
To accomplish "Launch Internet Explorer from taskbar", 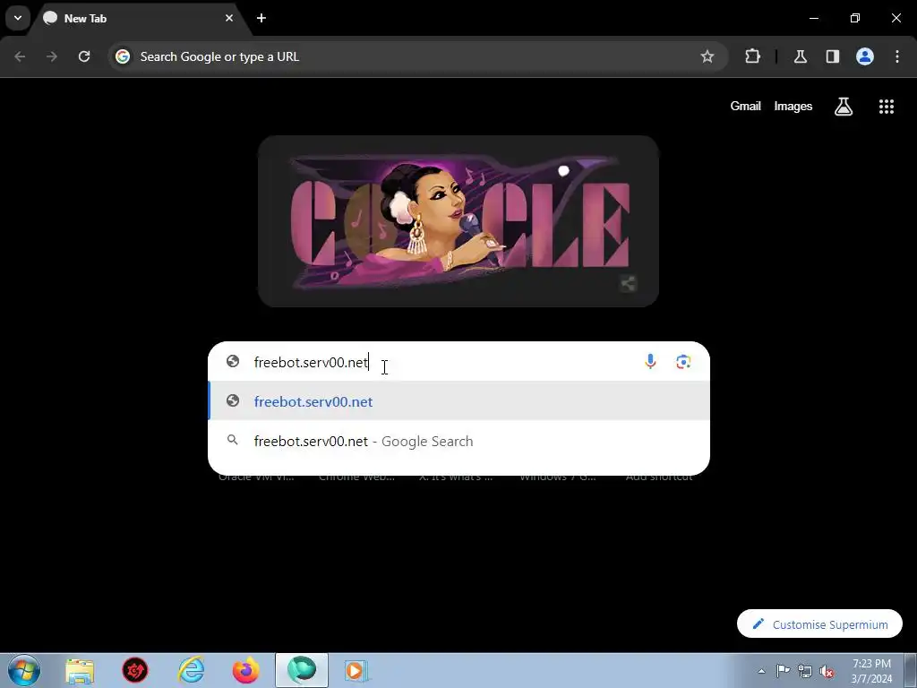I will 191,670.
